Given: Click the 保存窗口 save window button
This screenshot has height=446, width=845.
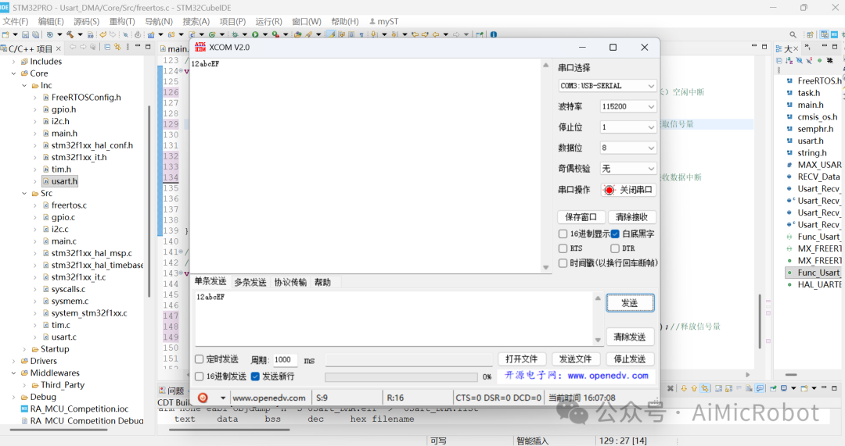Looking at the screenshot, I should [581, 217].
